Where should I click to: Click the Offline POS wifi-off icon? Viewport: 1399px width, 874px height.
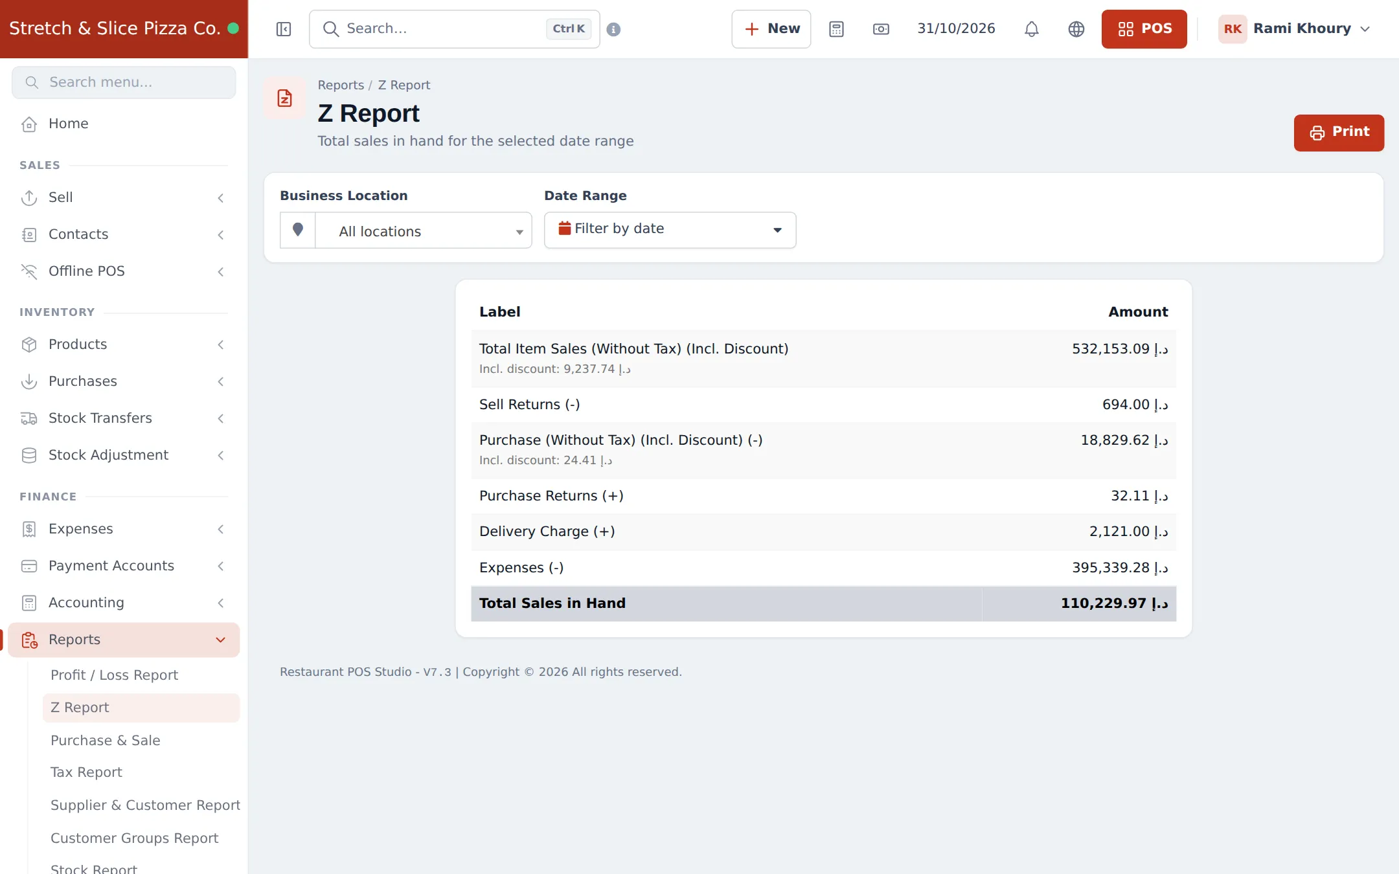click(29, 271)
